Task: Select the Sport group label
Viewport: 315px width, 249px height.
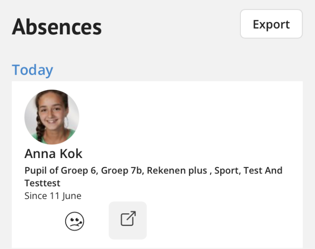Action: tap(227, 170)
